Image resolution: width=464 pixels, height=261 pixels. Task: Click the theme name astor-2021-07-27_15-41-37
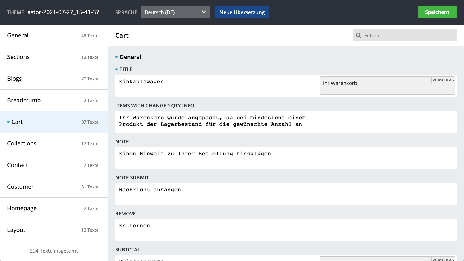click(x=63, y=12)
